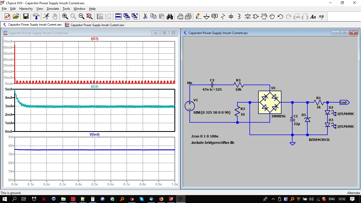
Task: Click the V1 voltage source symbol
Action: [x=190, y=106]
